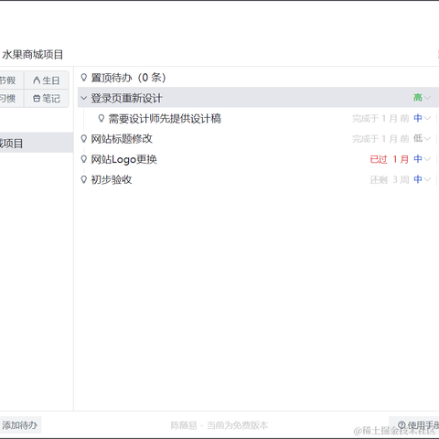Switch to the 习惯 tab
Viewport: 439px width, 439px height.
[x=11, y=99]
